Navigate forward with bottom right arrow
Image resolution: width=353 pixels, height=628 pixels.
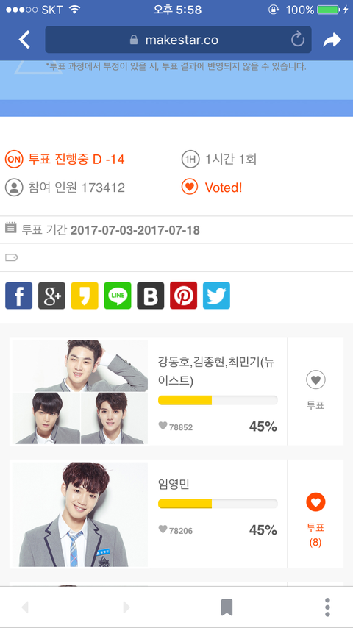click(126, 607)
